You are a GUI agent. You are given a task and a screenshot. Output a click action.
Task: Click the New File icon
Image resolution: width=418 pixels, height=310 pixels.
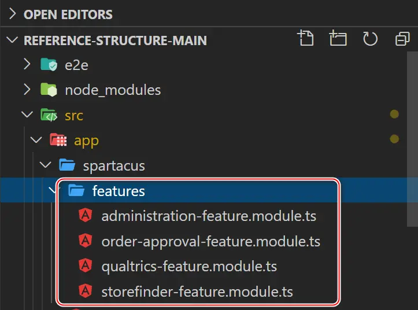305,39
